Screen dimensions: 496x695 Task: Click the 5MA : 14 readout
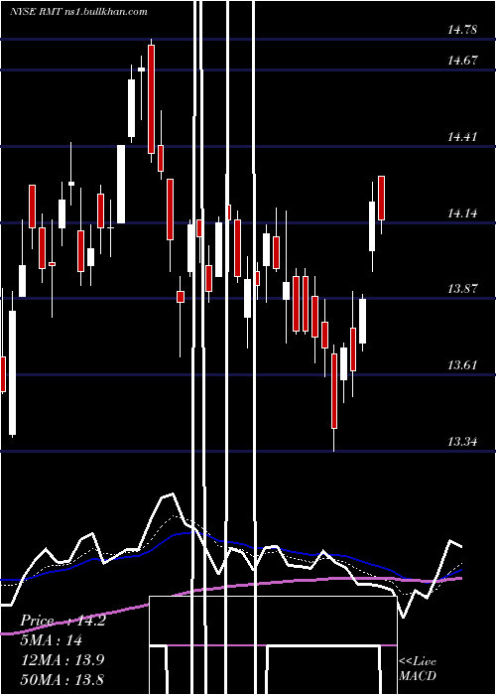pyautogui.click(x=52, y=640)
